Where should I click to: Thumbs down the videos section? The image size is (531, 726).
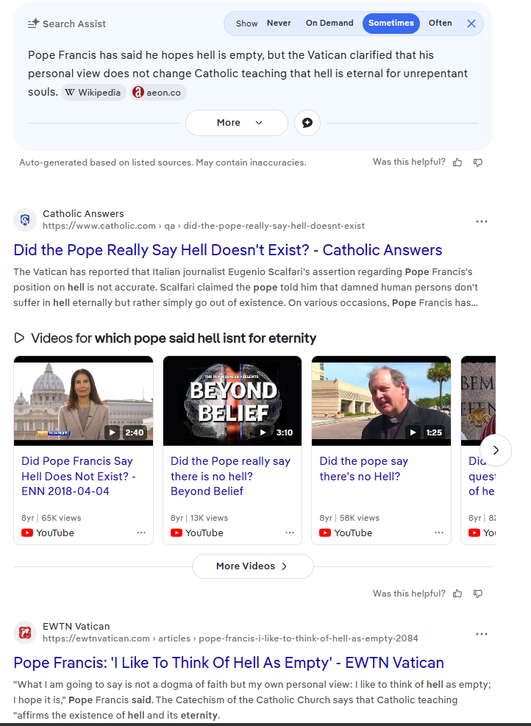tap(478, 594)
